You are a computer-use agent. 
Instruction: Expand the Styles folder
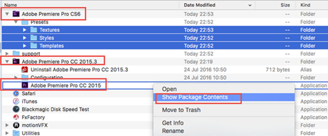point(25,38)
